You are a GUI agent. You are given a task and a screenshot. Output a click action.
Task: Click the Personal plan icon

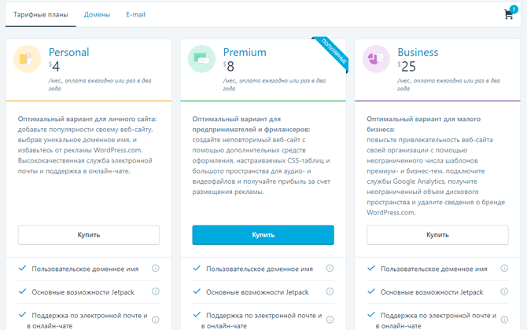28,59
